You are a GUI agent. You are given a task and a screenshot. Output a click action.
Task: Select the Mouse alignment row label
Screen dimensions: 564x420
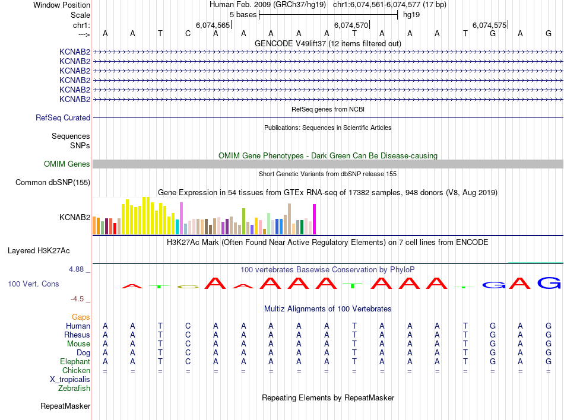click(x=78, y=344)
